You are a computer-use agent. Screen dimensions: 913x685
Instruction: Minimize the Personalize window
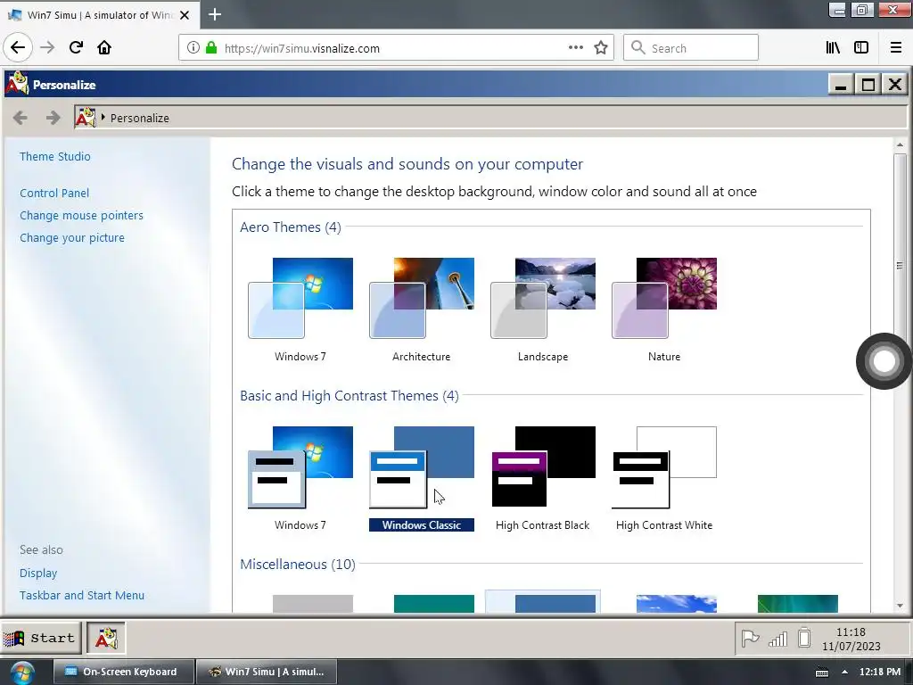[x=841, y=85]
